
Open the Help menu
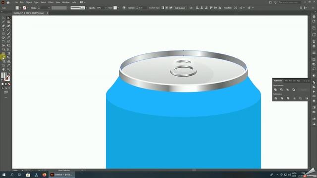tap(74, 2)
